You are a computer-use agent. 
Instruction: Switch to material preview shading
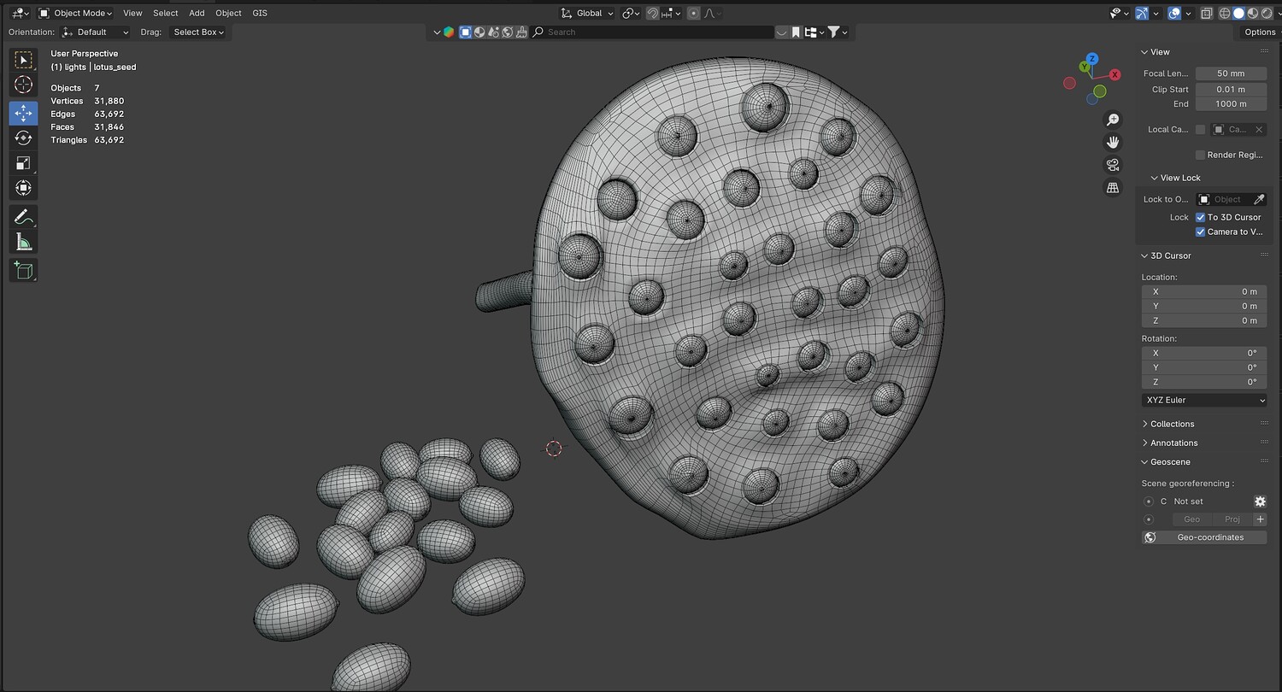pos(1252,13)
